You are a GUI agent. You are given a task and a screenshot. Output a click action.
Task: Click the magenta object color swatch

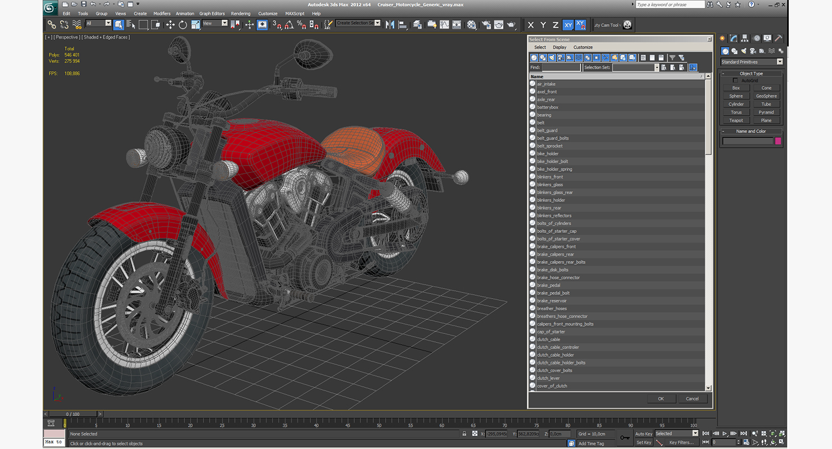click(778, 141)
